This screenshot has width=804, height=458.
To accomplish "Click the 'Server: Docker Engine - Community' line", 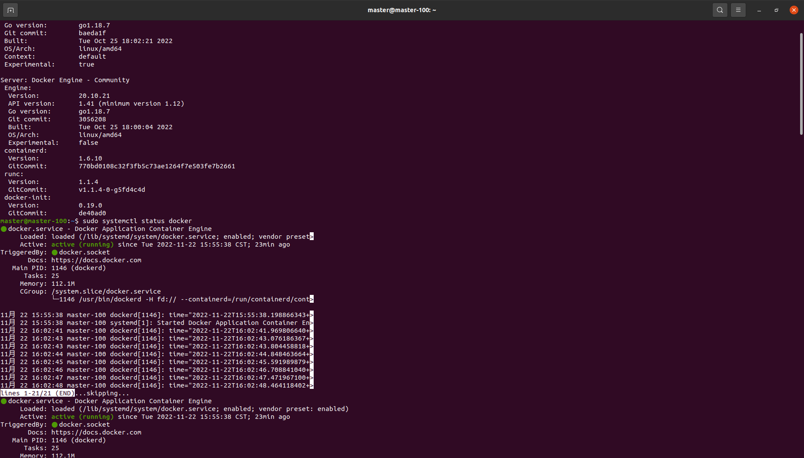I will tap(65, 80).
